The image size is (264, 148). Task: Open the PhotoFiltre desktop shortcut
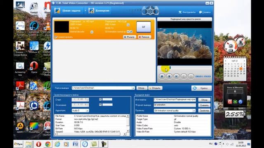click(34, 127)
